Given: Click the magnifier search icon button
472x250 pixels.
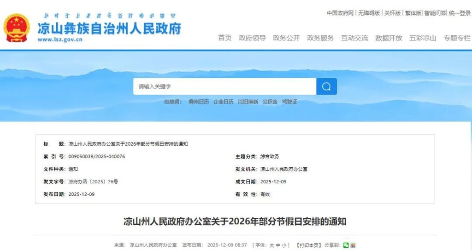Looking at the screenshot, I should tap(326, 86).
